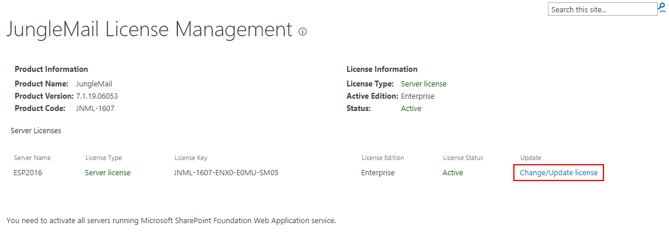Click product name value JungleMail
The image size is (669, 250).
coord(94,84)
